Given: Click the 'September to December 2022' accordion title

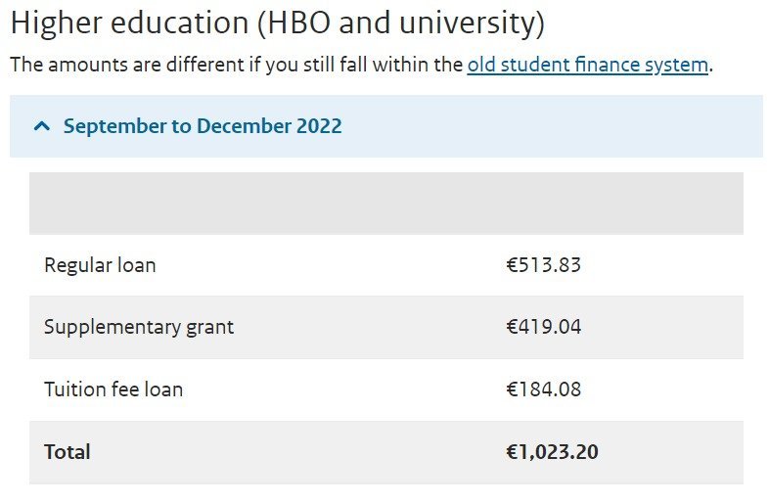Looking at the screenshot, I should 203,126.
